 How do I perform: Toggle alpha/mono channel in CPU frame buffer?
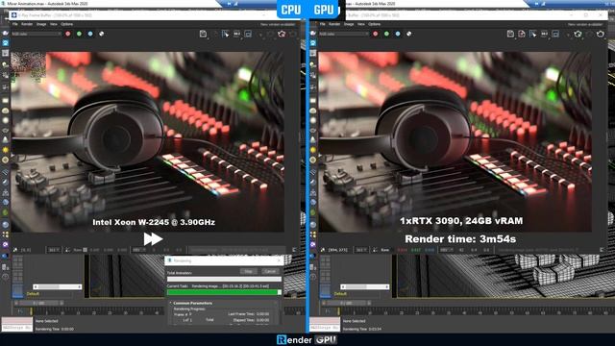102,35
